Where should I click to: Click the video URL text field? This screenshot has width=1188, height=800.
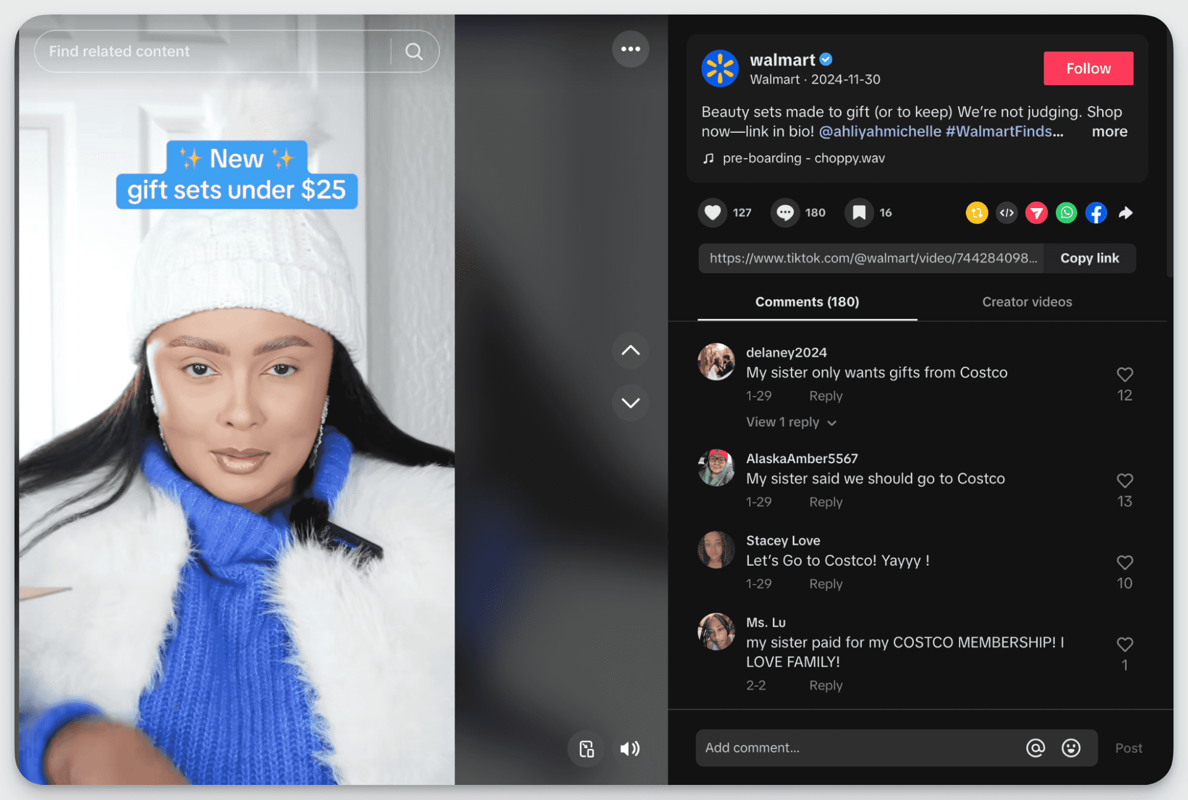coord(871,258)
